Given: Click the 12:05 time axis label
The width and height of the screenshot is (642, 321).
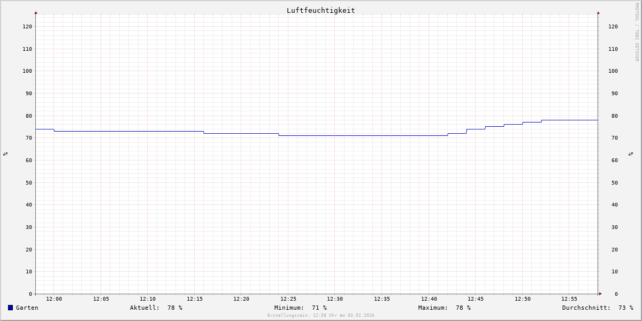Looking at the screenshot, I should [x=101, y=299].
